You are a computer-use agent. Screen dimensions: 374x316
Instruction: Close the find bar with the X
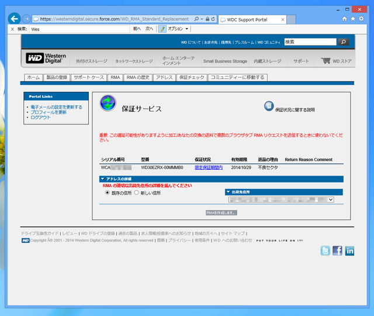coord(12,29)
